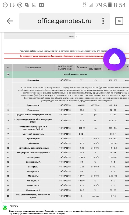This screenshot has width=129, height=215.
Task: Tap the address bar office.gemotest.ru
Action: tap(64, 21)
